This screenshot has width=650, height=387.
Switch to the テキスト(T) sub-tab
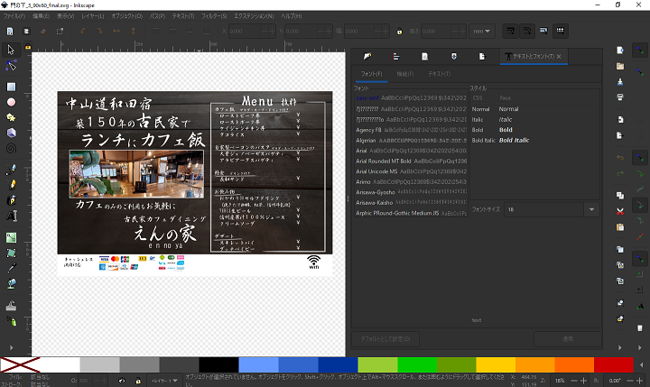point(439,74)
